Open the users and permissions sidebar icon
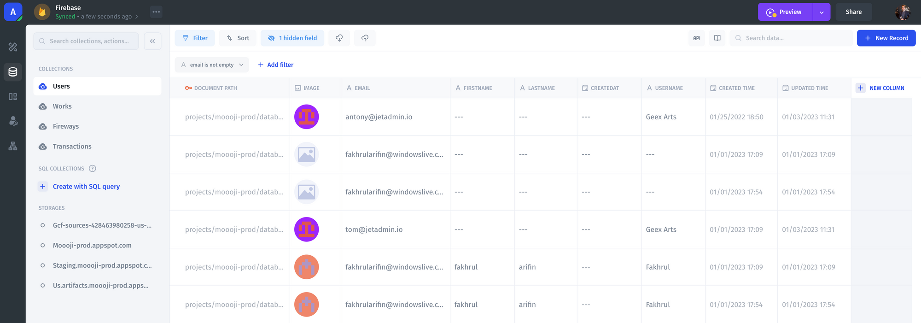 [x=13, y=121]
